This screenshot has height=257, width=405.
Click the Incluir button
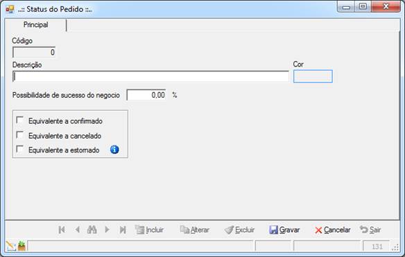tap(149, 230)
